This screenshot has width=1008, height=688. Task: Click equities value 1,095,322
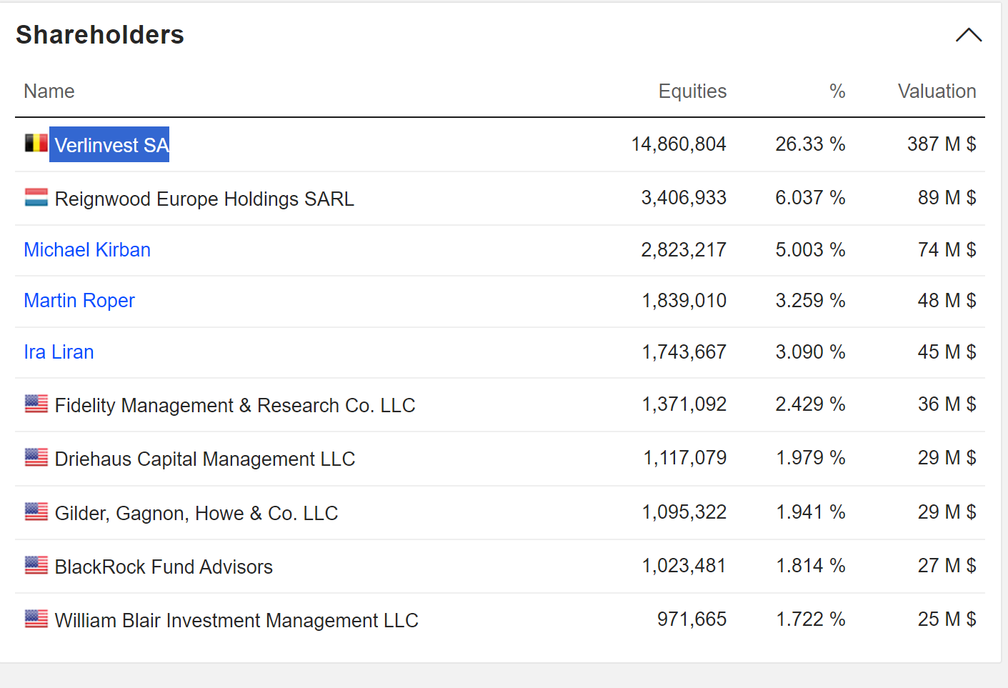684,512
